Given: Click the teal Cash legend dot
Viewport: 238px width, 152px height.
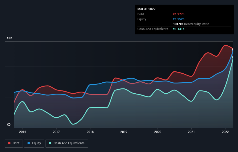Looking at the screenshot, I should (x=50, y=143).
